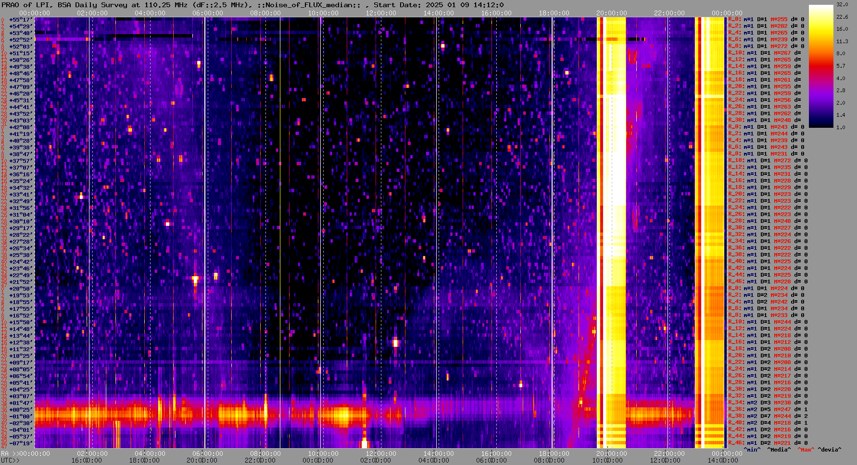Select the 4.0 color scale label

(841, 78)
